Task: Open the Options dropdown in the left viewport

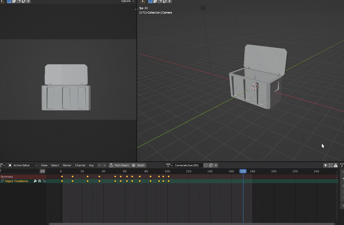Action: point(127,1)
